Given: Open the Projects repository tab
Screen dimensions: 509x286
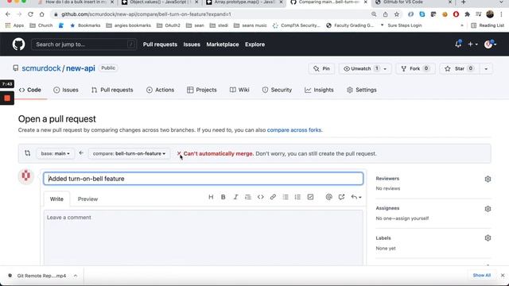Looking at the screenshot, I should click(201, 90).
